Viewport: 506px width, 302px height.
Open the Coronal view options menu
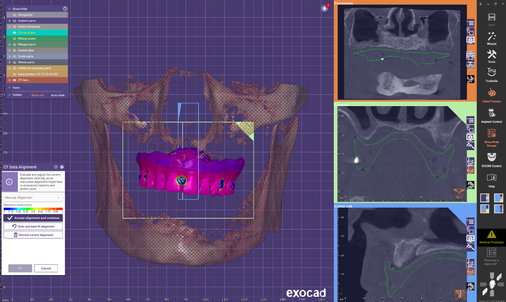(x=470, y=120)
